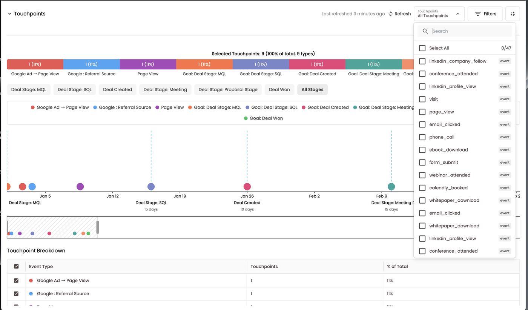528x310 pixels.
Task: Click Last refreshed 3 minutes ago text
Action: 353,14
